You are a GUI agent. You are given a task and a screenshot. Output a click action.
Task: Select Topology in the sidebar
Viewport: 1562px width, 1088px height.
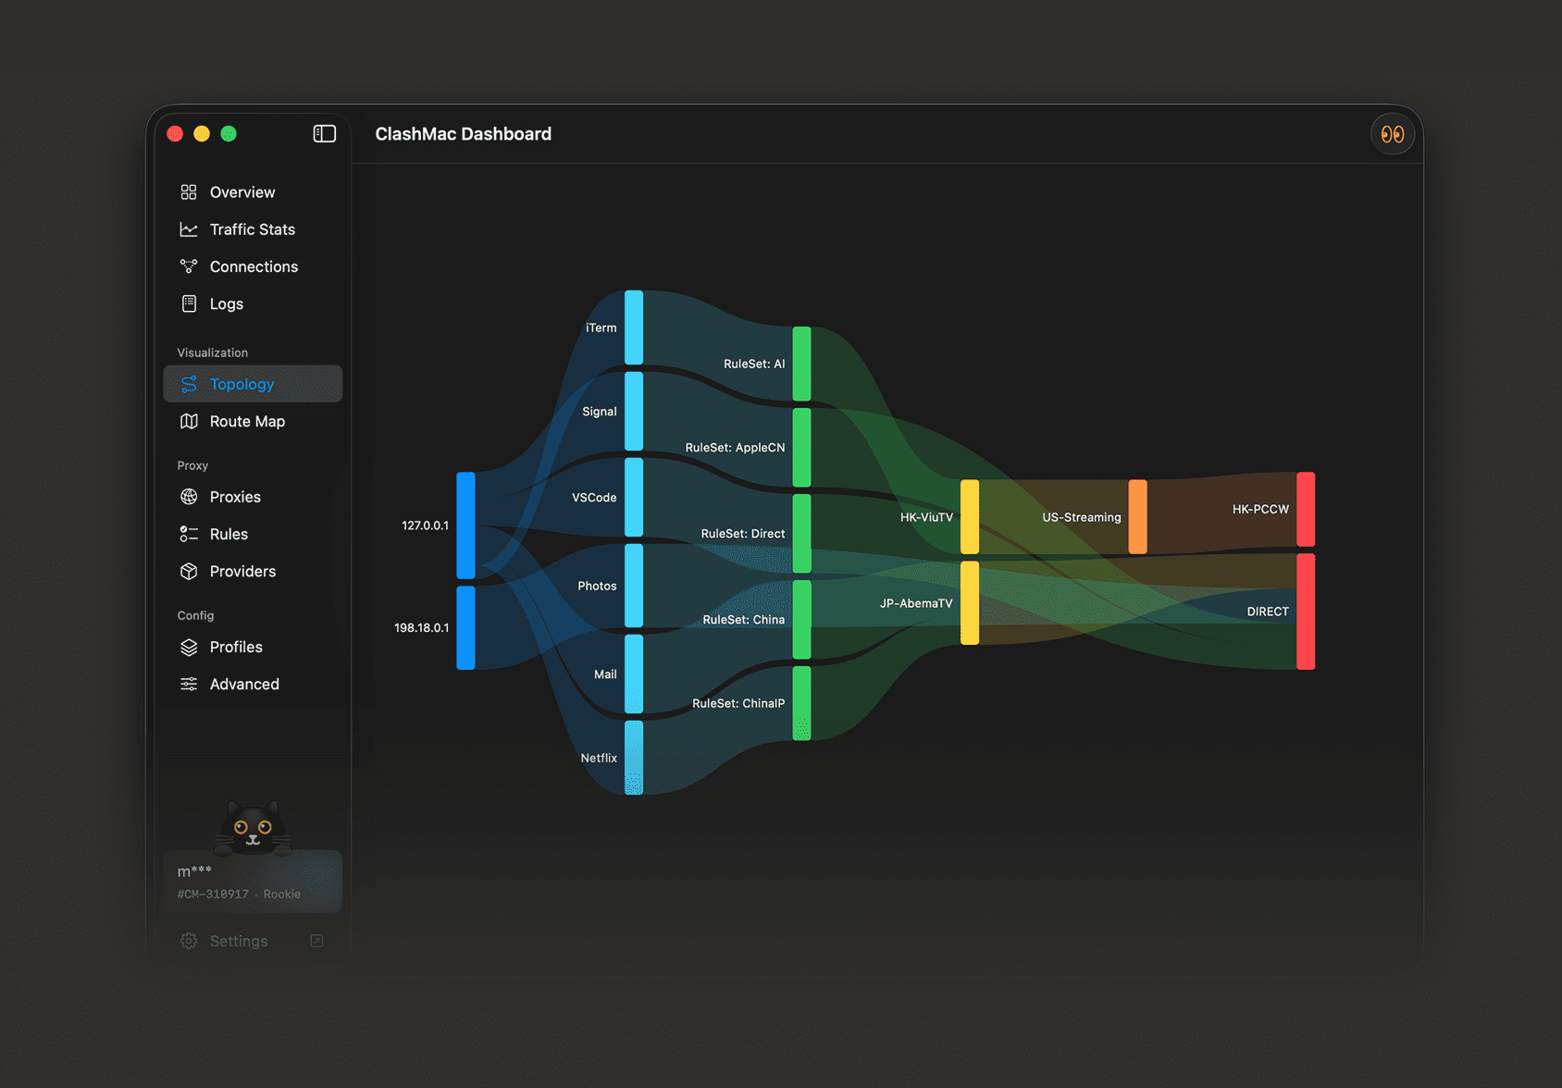[x=253, y=384]
